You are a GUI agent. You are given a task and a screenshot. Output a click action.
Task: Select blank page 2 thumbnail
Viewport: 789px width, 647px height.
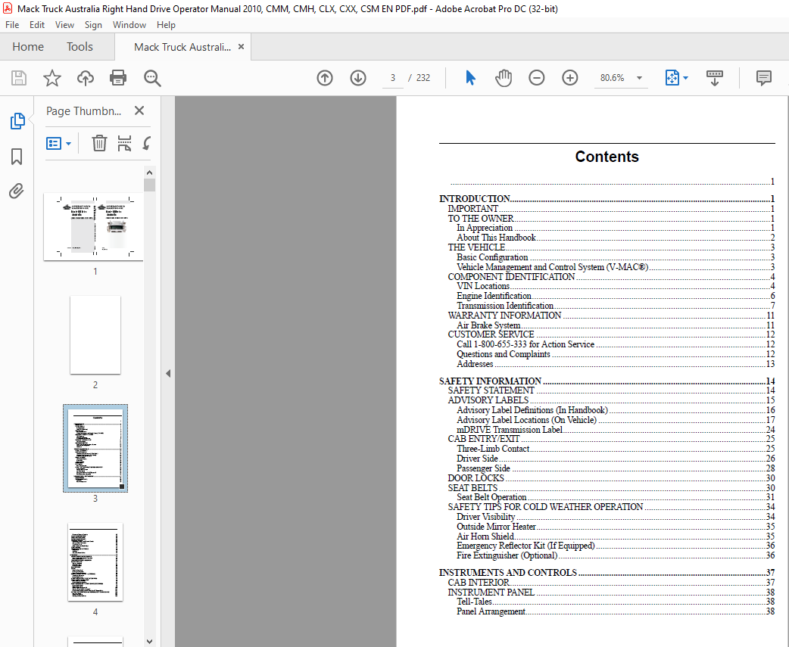click(95, 334)
